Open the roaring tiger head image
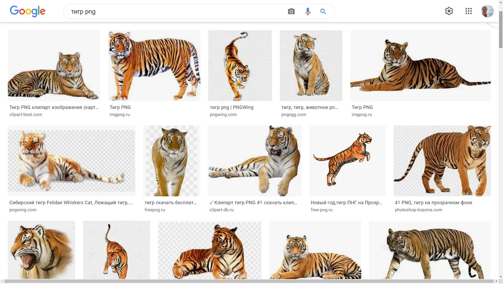This screenshot has width=503, height=284. (x=41, y=250)
